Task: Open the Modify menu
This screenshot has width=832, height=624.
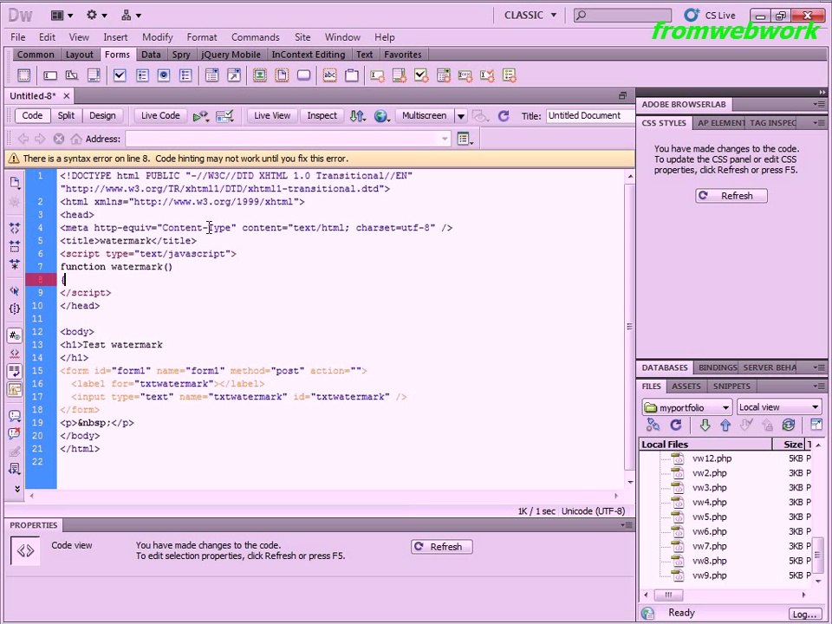Action: [x=158, y=37]
